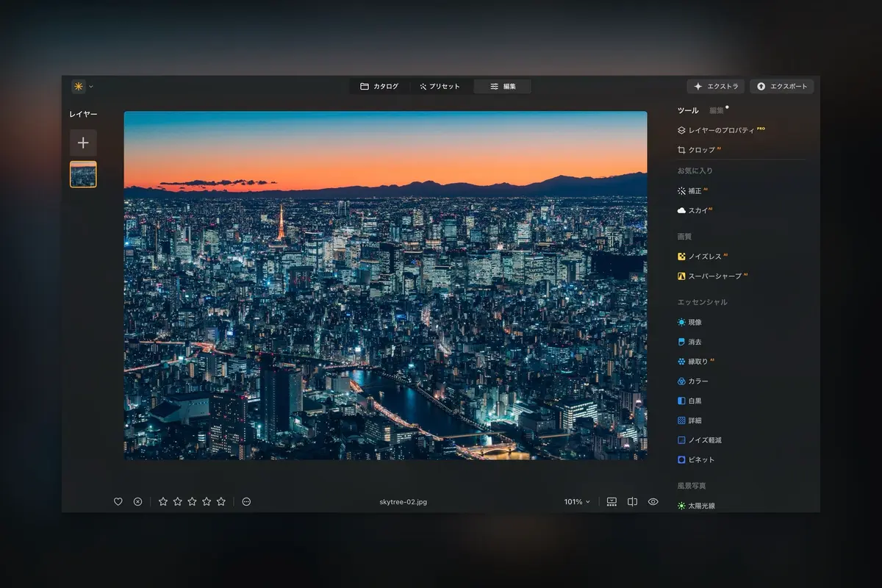Viewport: 882px width, 588px height.
Task: Open the 白黒 black and white tool
Action: [x=689, y=401]
